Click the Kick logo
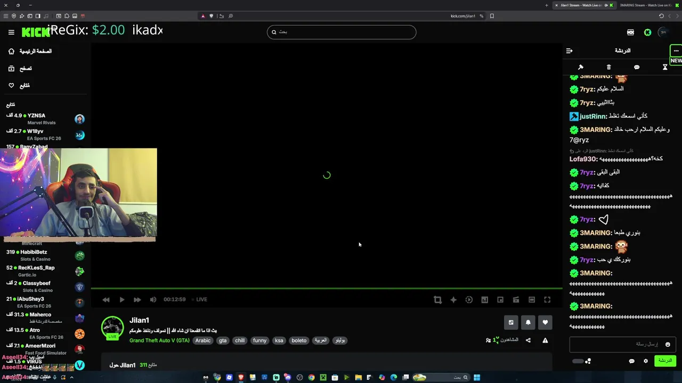 pos(35,32)
